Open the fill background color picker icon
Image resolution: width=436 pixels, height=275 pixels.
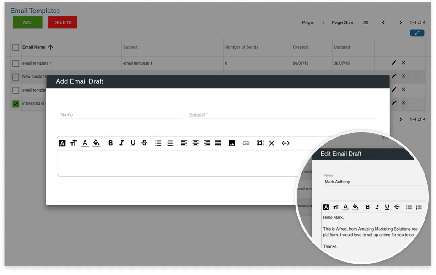pos(96,143)
